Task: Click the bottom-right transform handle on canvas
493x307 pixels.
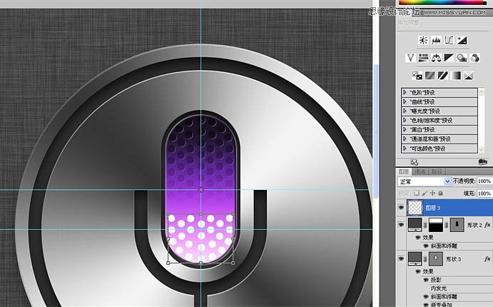Action: pos(233,263)
